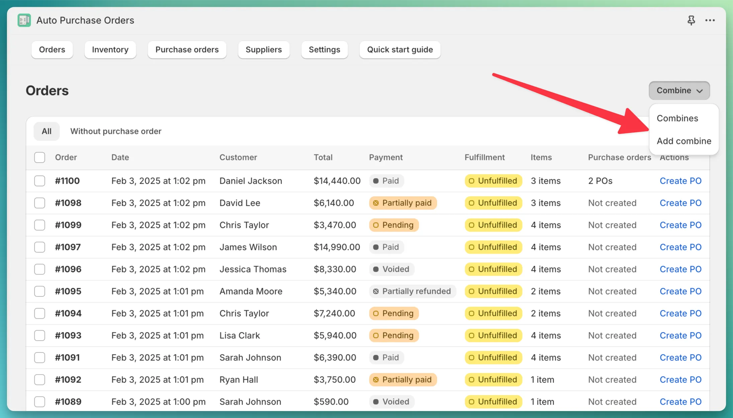
Task: Tick the checkbox for order #1096
Action: (39, 269)
